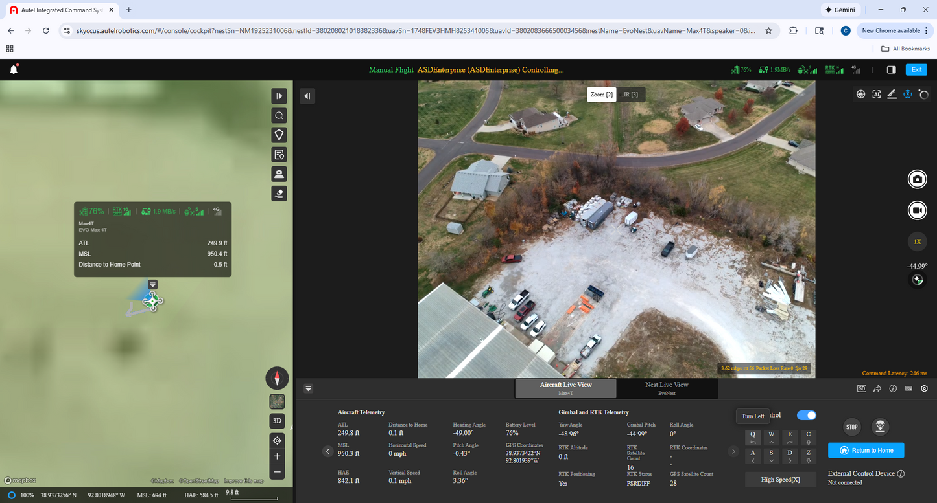Viewport: 937px width, 503px height.
Task: Toggle the keyboard control switch
Action: tap(806, 415)
